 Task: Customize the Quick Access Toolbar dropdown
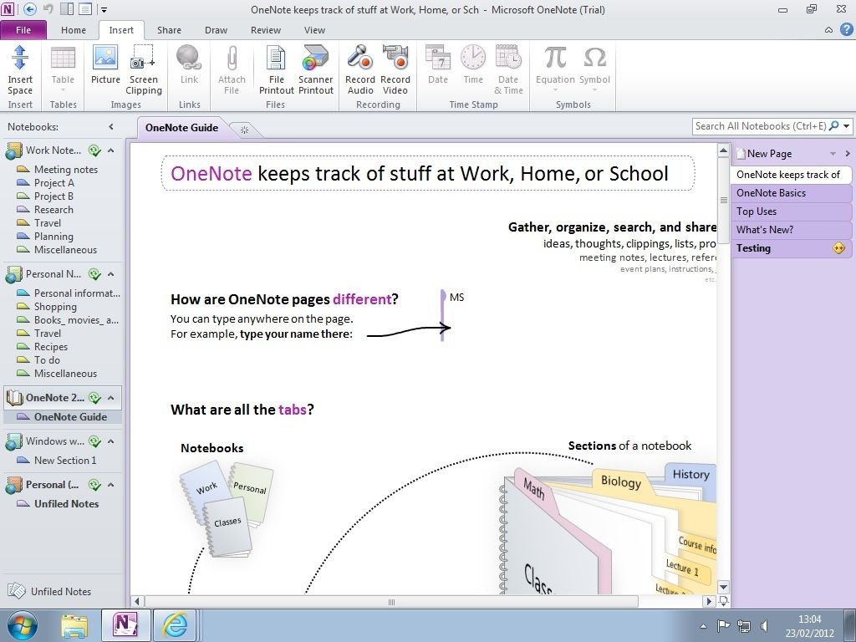[104, 9]
